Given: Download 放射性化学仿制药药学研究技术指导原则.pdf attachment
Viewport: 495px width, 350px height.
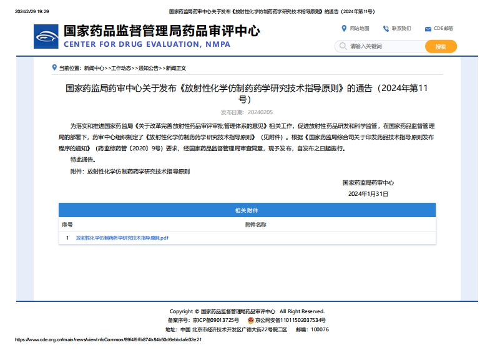Looking at the screenshot, I should (x=122, y=238).
